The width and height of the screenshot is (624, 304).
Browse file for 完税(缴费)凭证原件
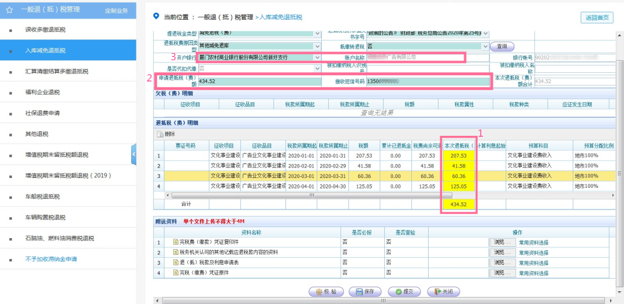(502, 273)
